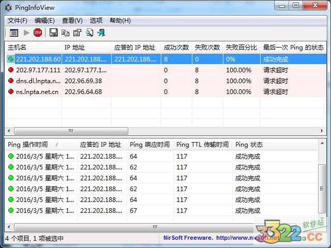
Task: Open the Ping Options toolbar icon
Action: (13, 33)
